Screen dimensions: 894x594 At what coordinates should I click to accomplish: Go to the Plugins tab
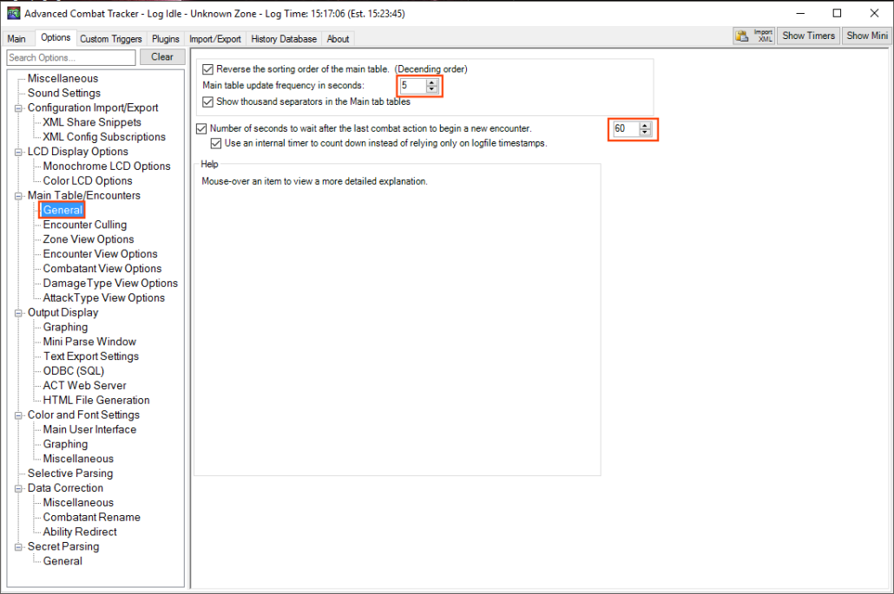165,39
